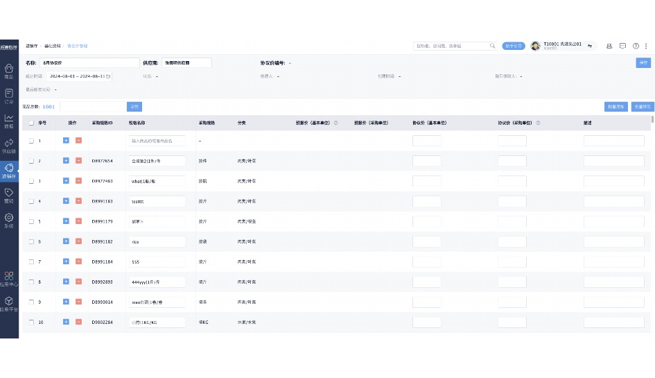Open the 供应商 supplier selection field
The width and height of the screenshot is (655, 378).
186,62
